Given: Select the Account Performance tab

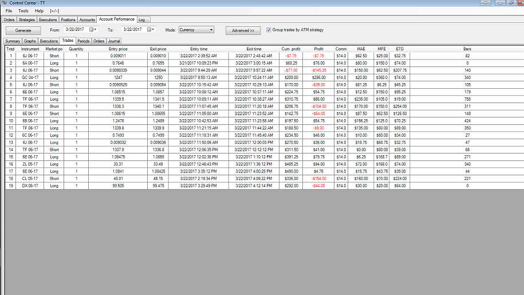Looking at the screenshot, I should click(x=117, y=19).
